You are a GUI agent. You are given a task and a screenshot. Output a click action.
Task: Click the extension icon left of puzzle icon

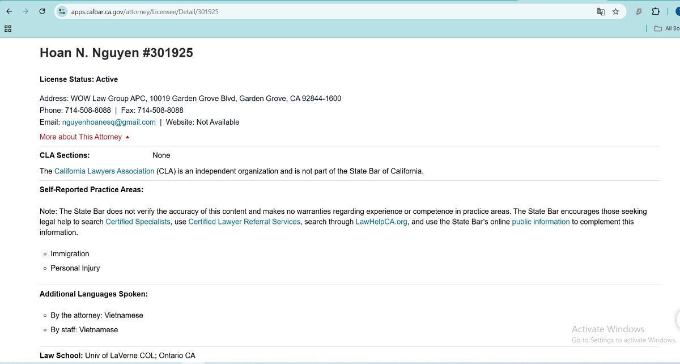[x=639, y=11]
